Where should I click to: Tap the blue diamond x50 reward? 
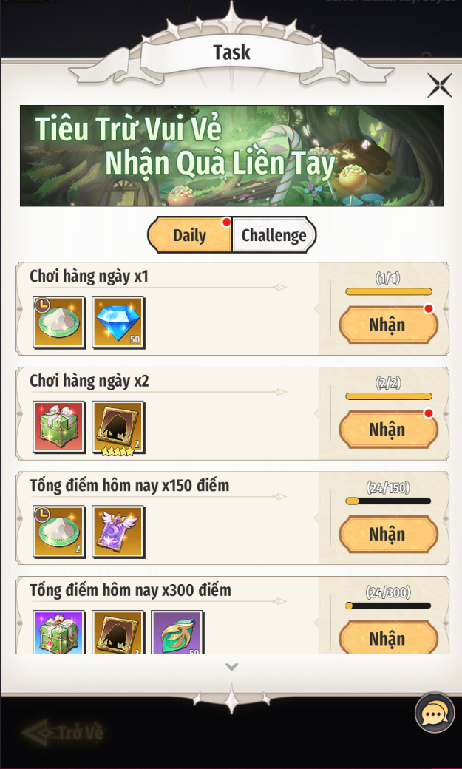118,322
